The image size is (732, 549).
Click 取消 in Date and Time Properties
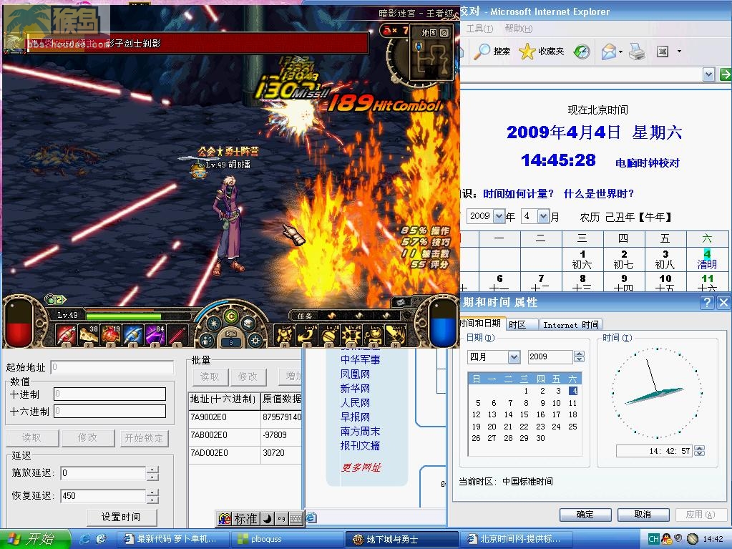point(643,515)
